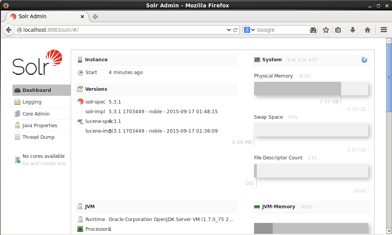Image resolution: width=392 pixels, height=235 pixels.
Task: Click the 76.2% physical memory value
Action: pyautogui.click(x=304, y=76)
